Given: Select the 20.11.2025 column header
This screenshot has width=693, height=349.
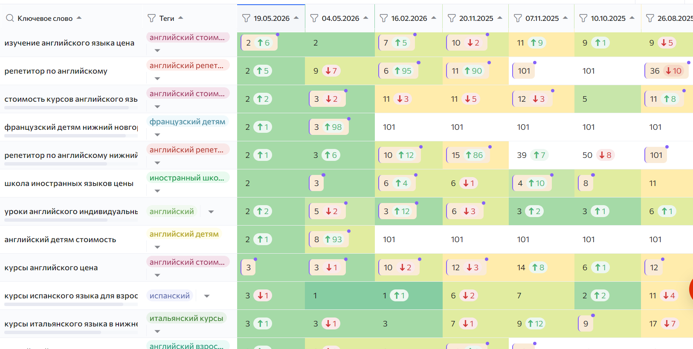Looking at the screenshot, I should [x=476, y=18].
